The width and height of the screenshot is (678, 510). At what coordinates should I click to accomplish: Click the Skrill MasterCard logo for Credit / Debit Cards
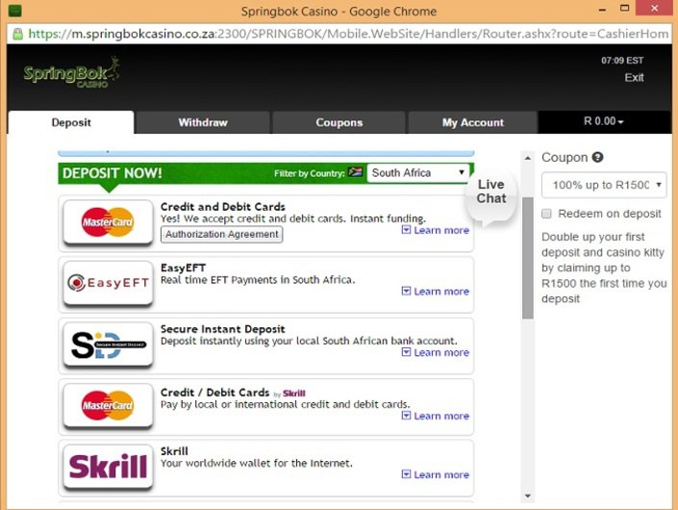point(108,405)
